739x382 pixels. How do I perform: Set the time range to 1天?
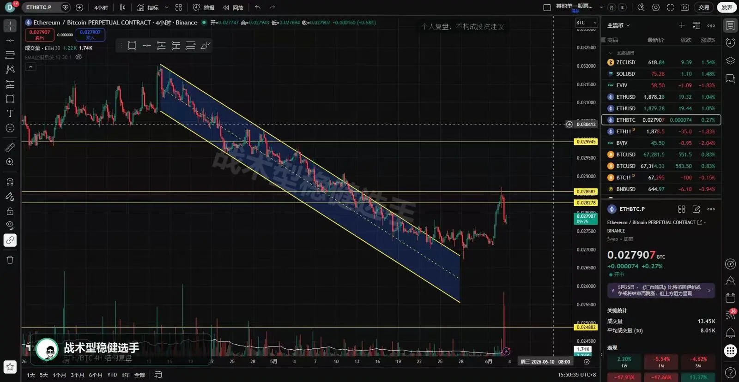(31, 375)
